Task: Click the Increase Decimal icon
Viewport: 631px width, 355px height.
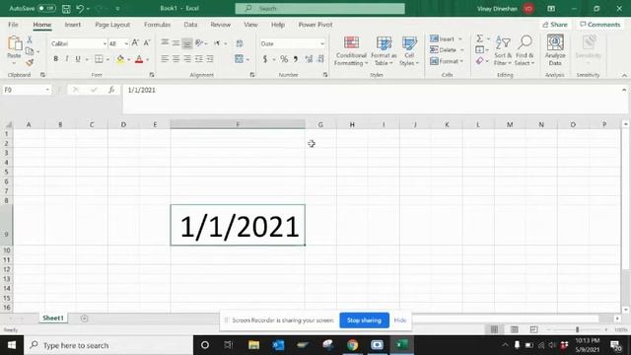Action: coord(309,59)
